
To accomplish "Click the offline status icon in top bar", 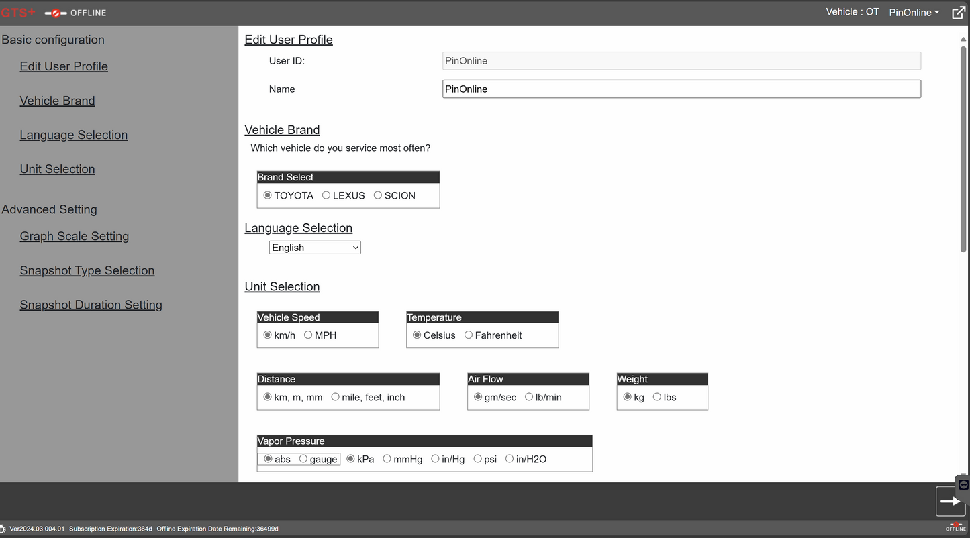I will click(55, 13).
